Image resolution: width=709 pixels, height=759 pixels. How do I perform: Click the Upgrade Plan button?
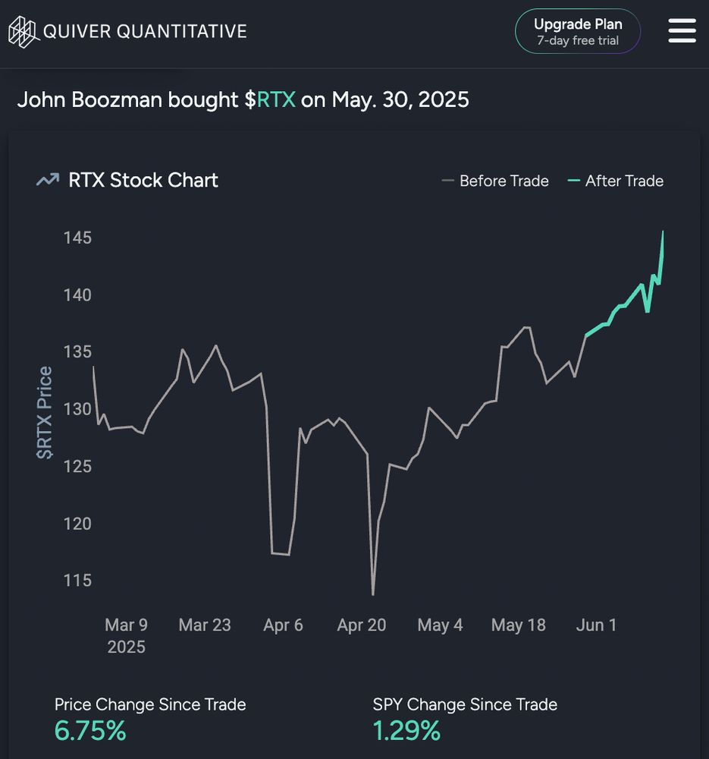[578, 31]
